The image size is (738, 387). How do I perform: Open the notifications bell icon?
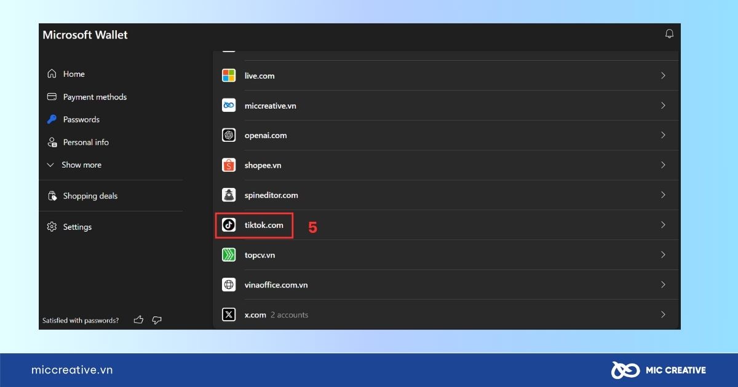click(670, 34)
